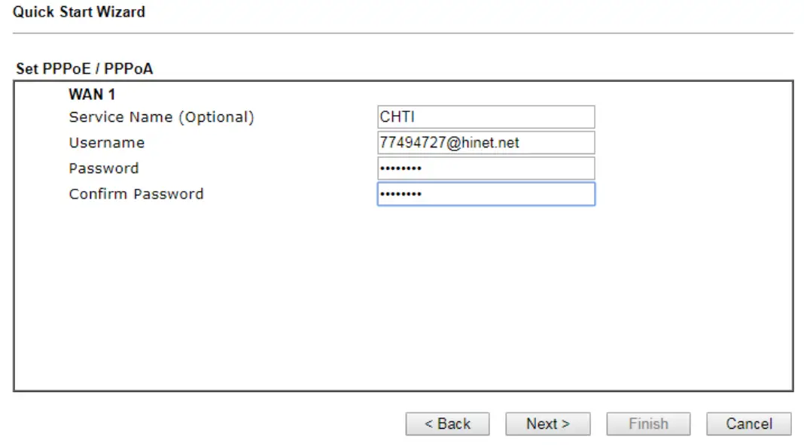Click the Confirm Password label
The image size is (804, 446).
[x=136, y=194]
